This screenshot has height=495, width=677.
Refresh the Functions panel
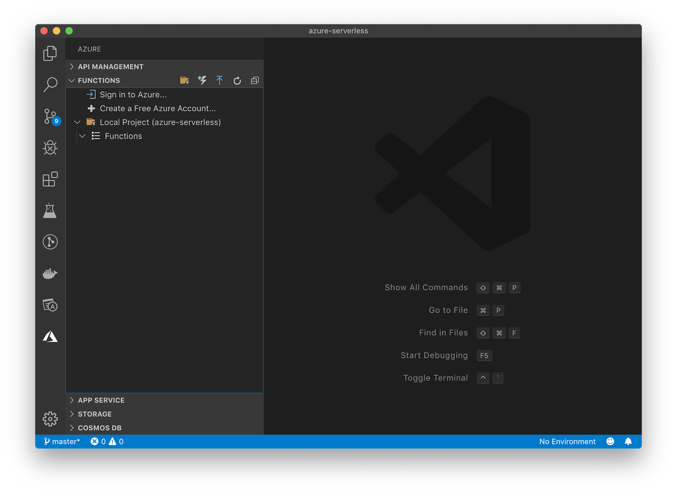pyautogui.click(x=237, y=80)
